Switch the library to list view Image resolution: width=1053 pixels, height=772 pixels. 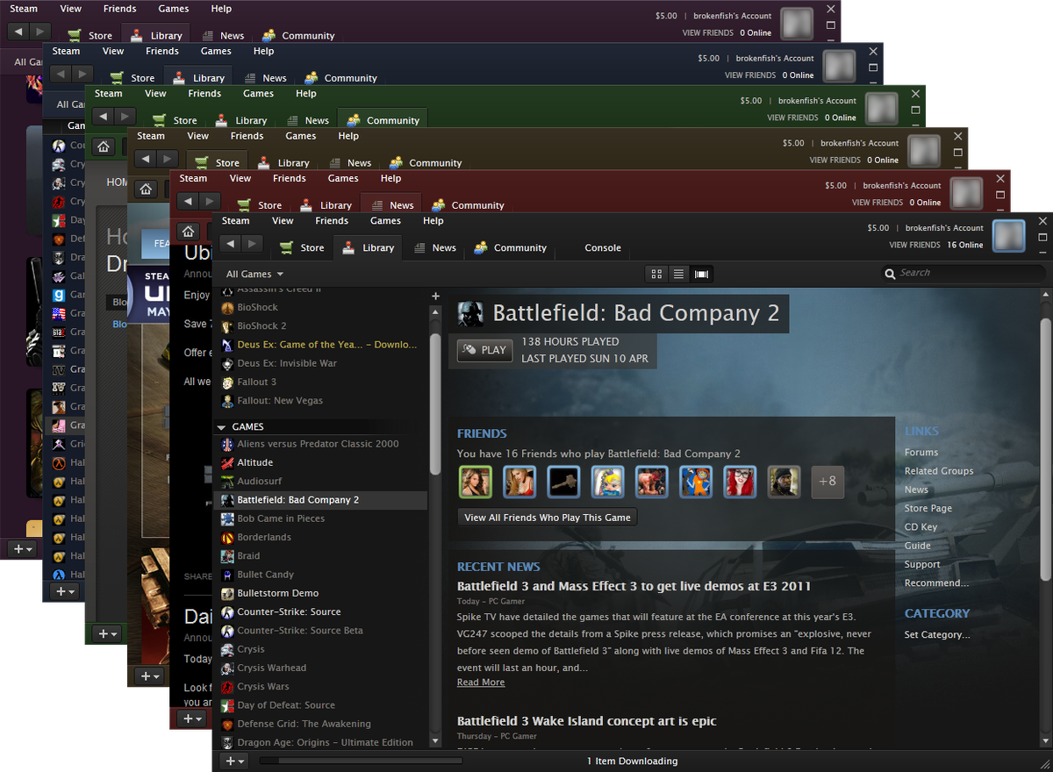pos(678,274)
